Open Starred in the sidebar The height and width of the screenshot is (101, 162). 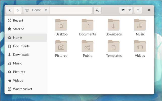point(18,29)
